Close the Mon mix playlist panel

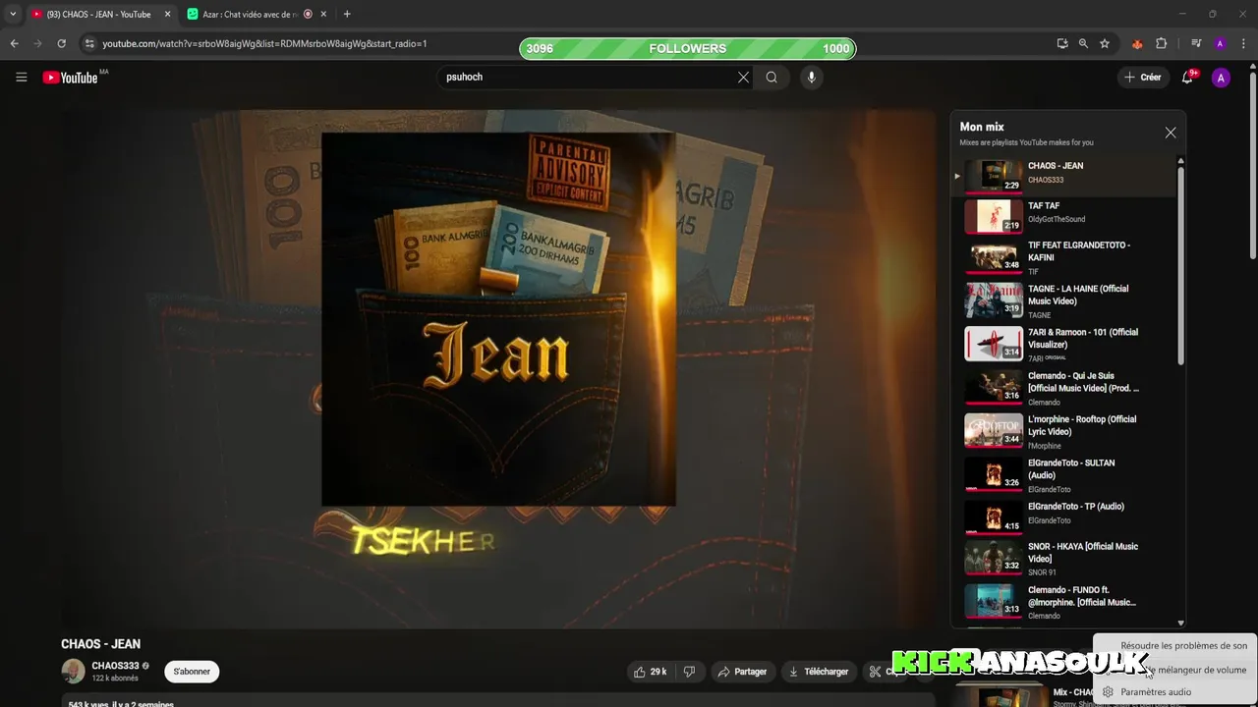[1170, 133]
